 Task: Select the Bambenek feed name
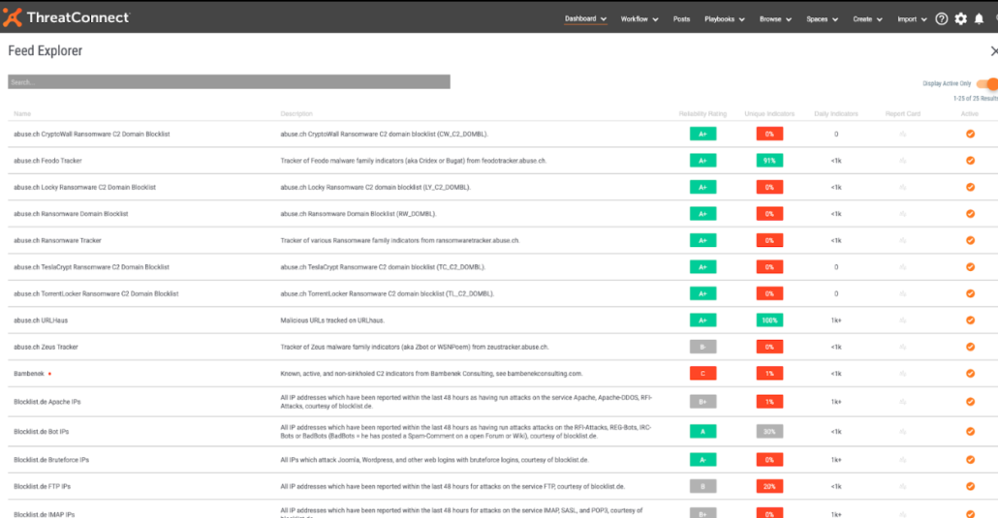(x=29, y=374)
